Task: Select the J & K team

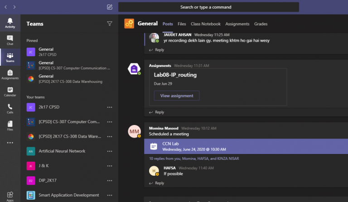Action: click(69, 166)
